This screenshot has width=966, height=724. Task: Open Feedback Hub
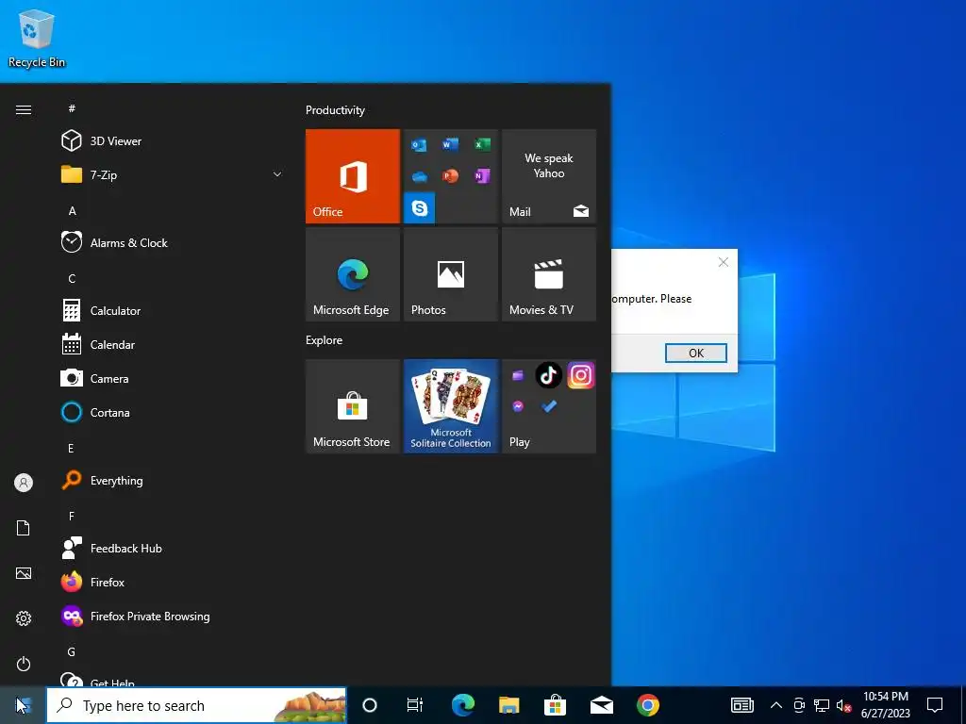pyautogui.click(x=172, y=548)
